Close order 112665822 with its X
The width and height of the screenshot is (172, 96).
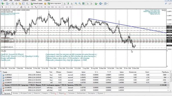(x=168, y=75)
